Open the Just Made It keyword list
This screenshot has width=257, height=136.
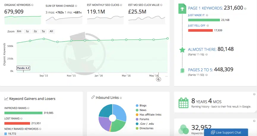(x=196, y=15)
